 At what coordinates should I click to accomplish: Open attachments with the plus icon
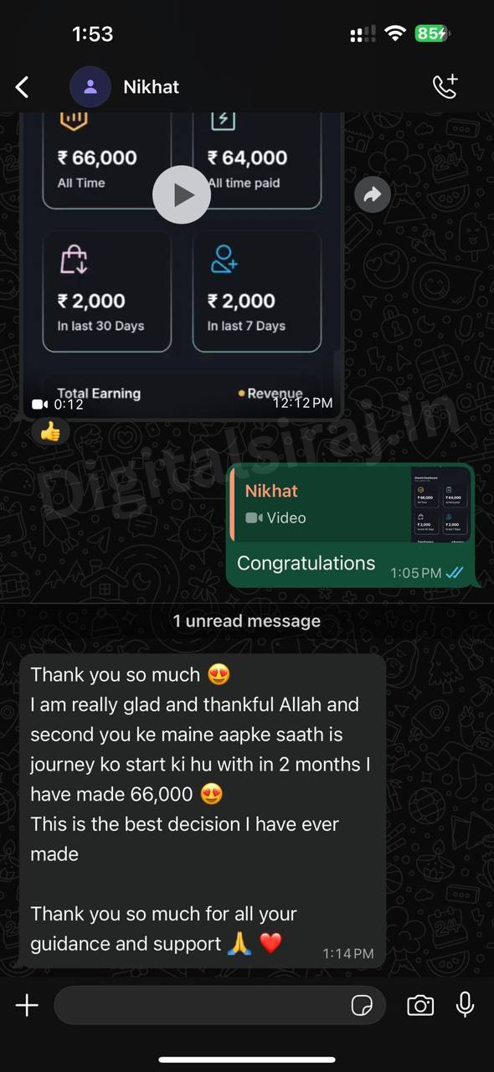27,1005
